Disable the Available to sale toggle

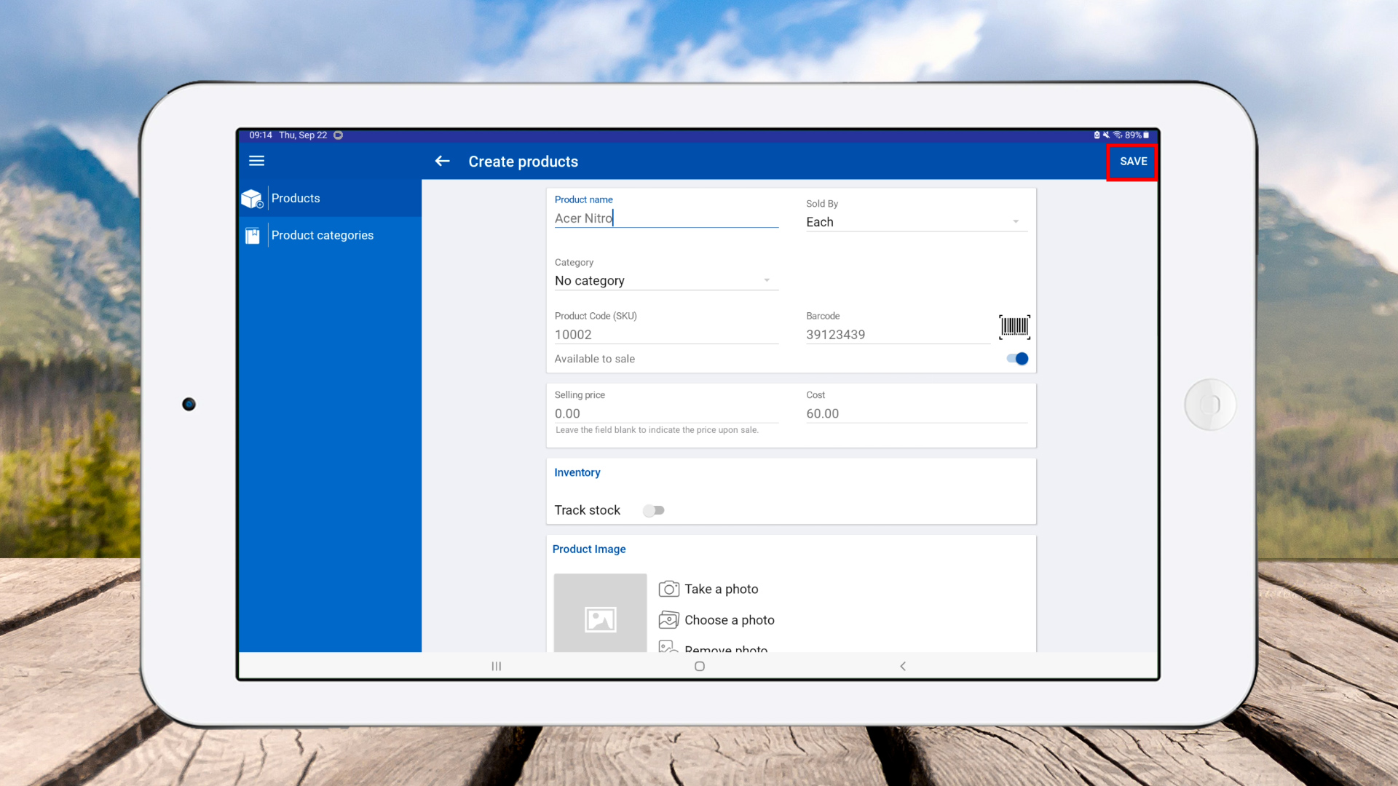(x=1017, y=359)
